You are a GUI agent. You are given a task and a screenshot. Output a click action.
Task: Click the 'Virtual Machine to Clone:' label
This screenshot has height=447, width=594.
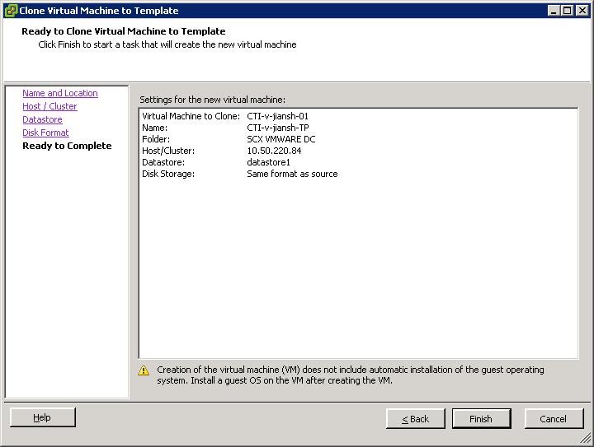pyautogui.click(x=191, y=116)
